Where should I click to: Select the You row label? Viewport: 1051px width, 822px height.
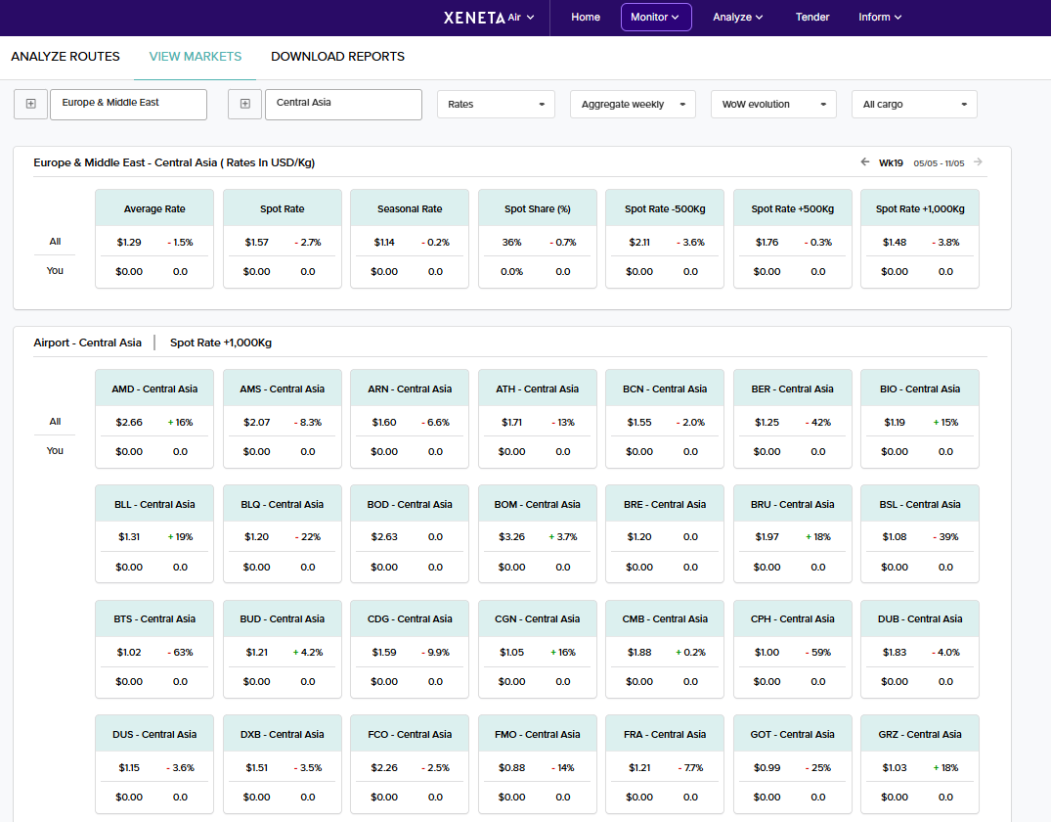(x=55, y=271)
